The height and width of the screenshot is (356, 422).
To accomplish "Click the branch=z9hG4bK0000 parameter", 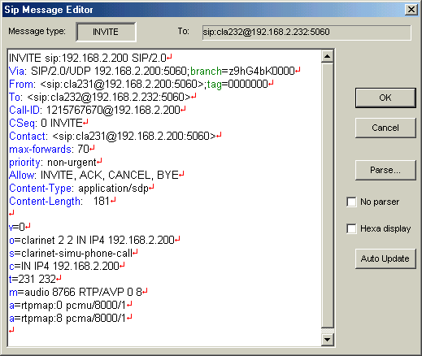I will point(242,71).
